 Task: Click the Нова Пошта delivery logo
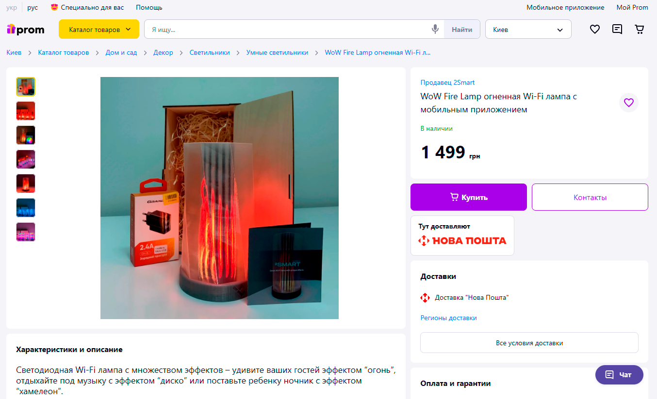(x=462, y=240)
